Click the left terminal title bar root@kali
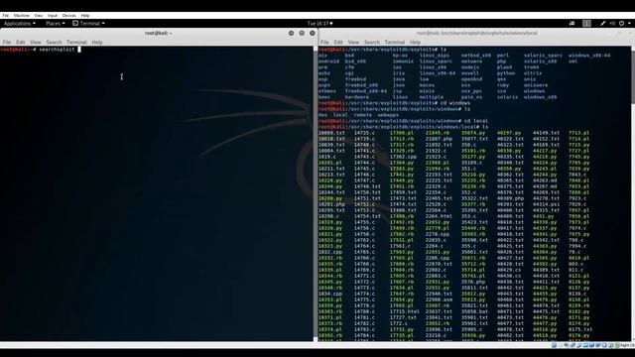Image resolution: width=635 pixels, height=357 pixels. tap(159, 33)
